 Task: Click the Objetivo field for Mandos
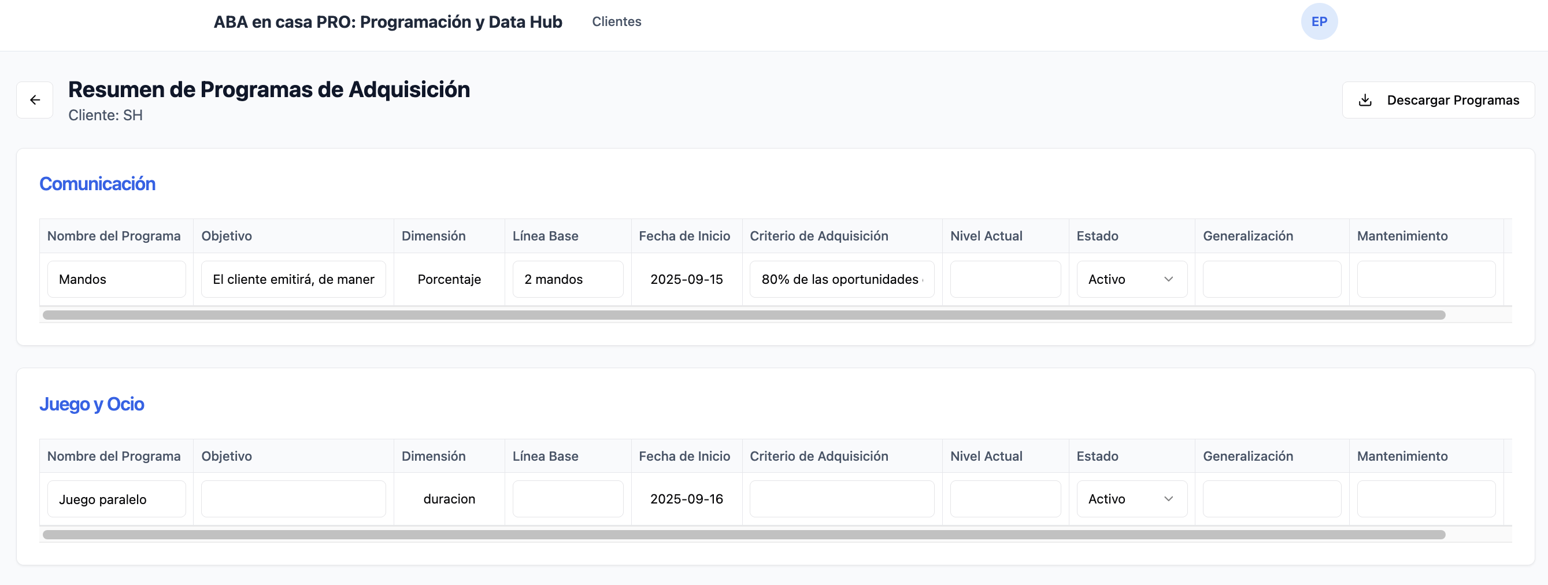(x=293, y=279)
